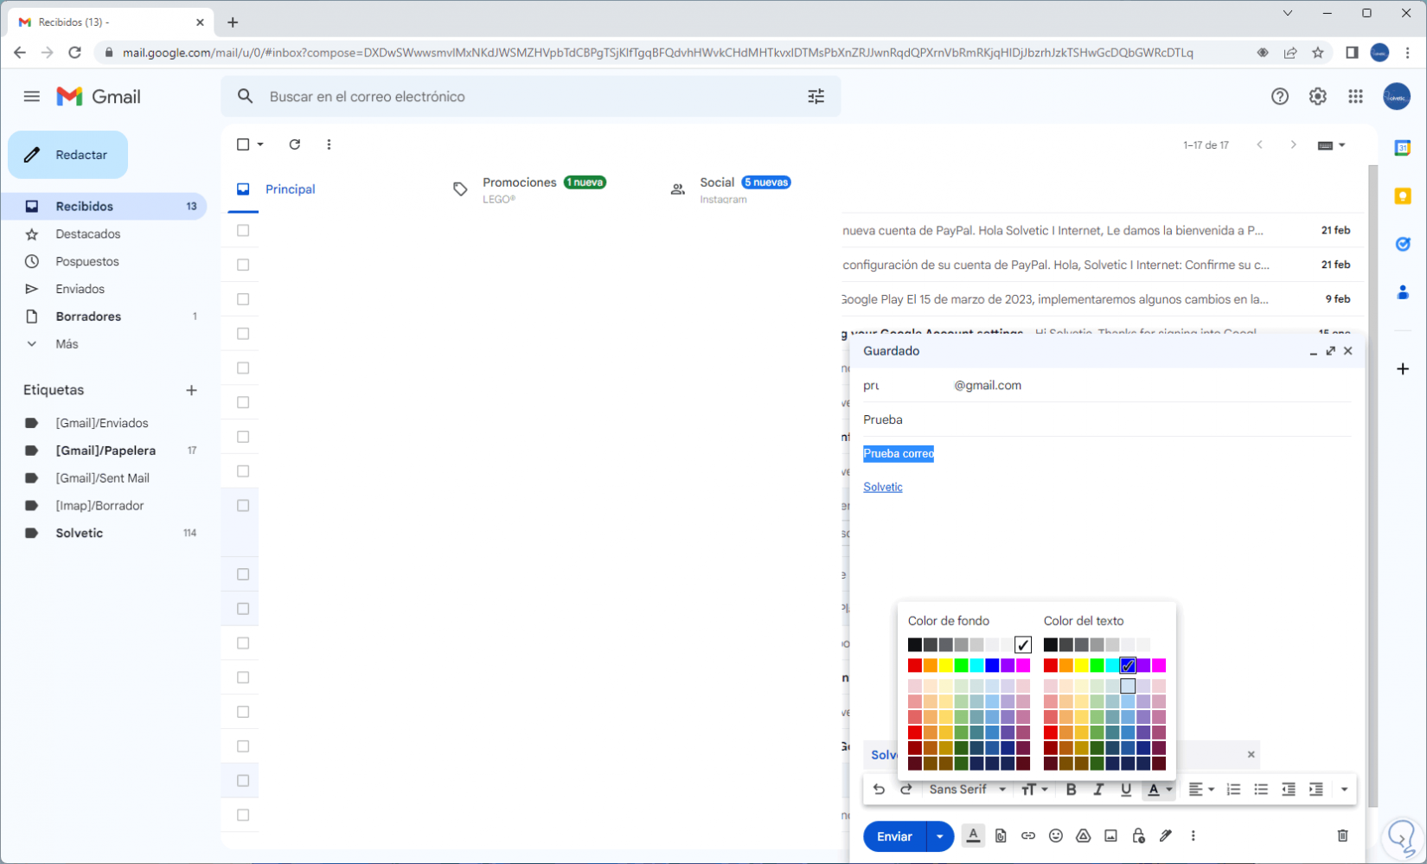Viewport: 1427px width, 864px height.
Task: Get add-ons plus icon in side panel
Action: pos(1403,368)
